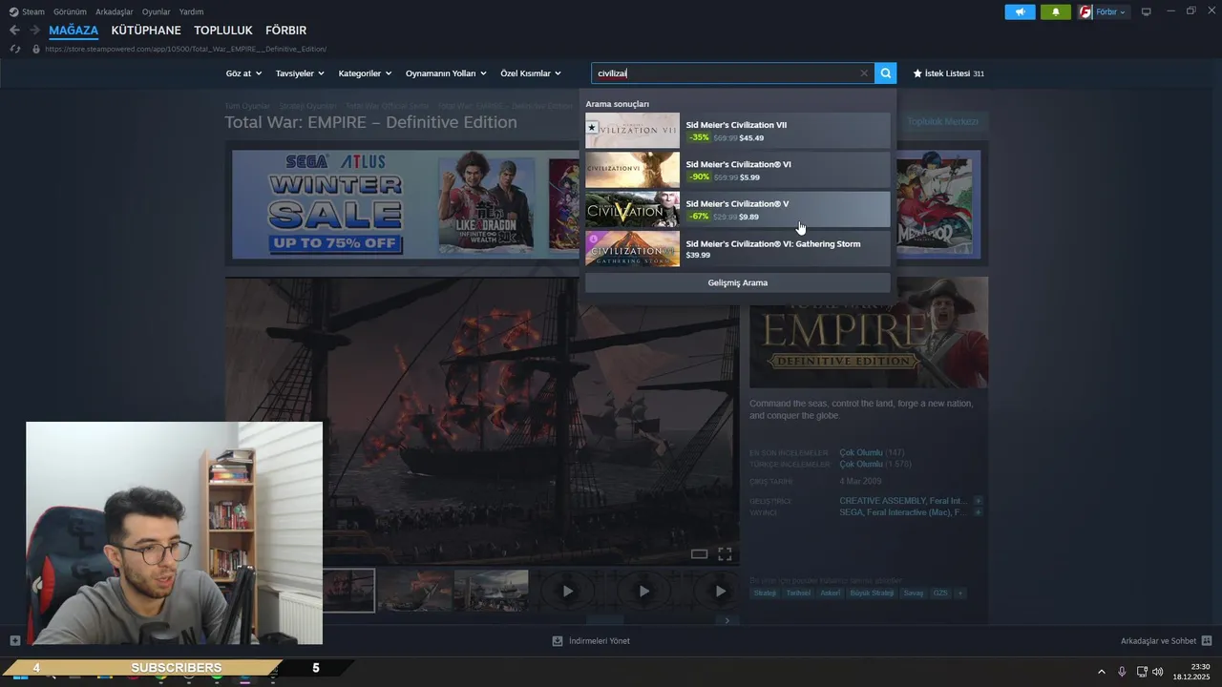The image size is (1222, 687).
Task: Click the search magnifier button
Action: pyautogui.click(x=886, y=73)
